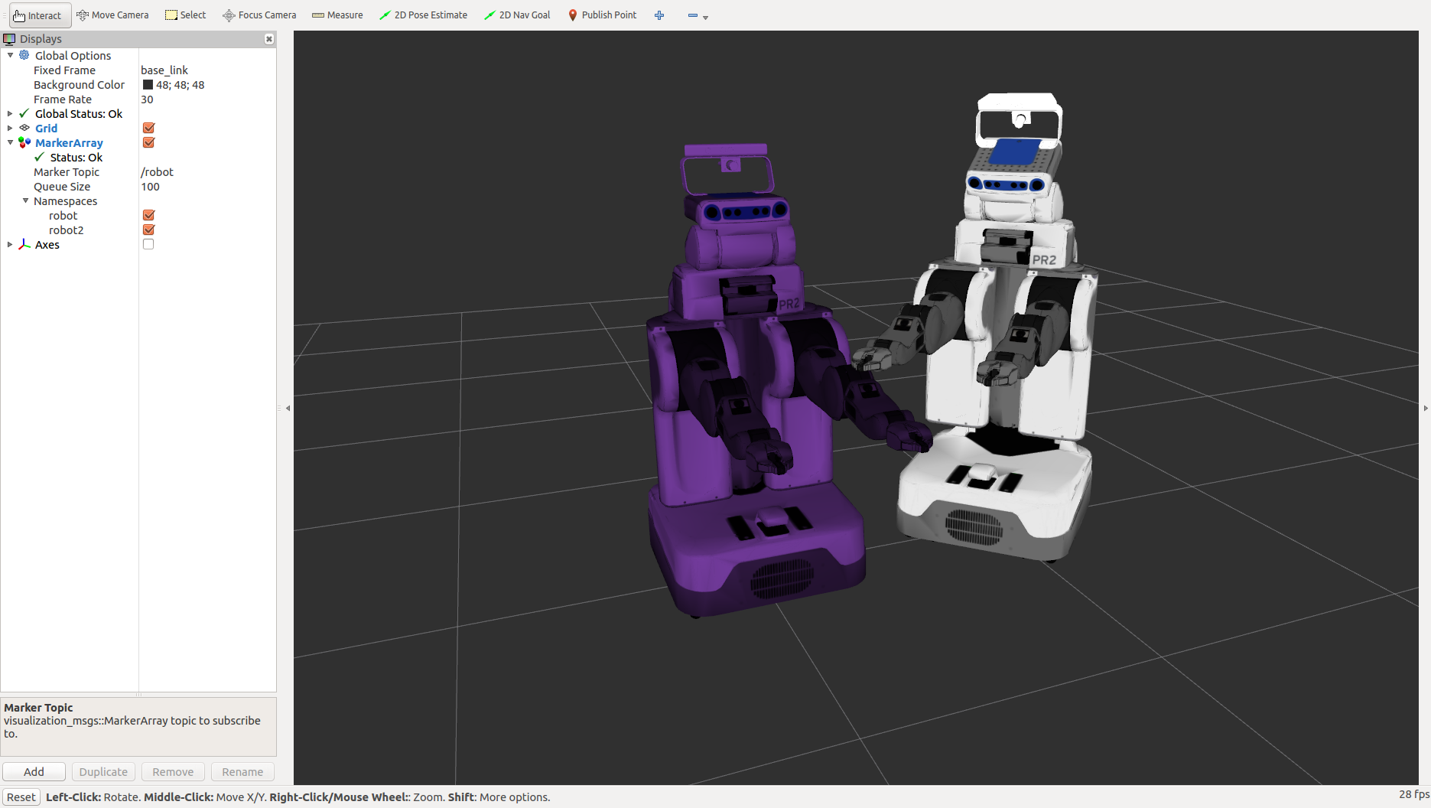Click the Add display button
Screen dimensions: 1431x808
click(34, 771)
